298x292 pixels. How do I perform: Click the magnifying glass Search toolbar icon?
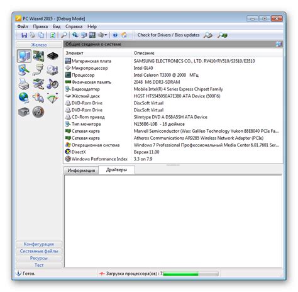click(63, 35)
